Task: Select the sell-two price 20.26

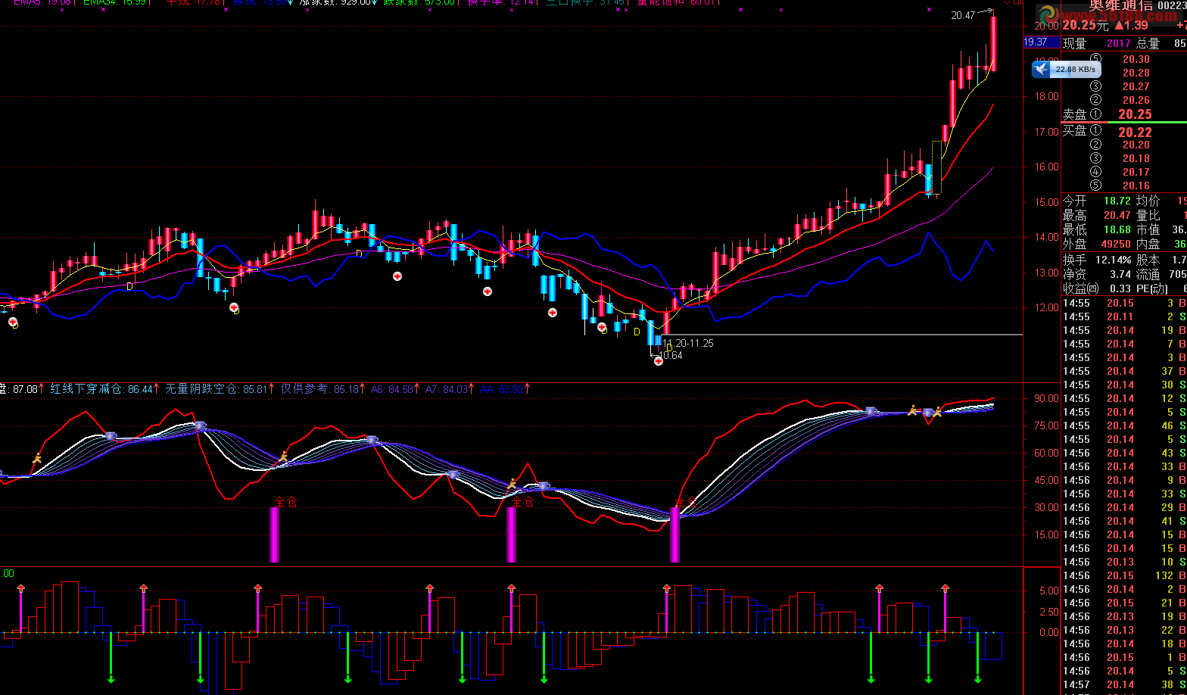Action: (1136, 100)
